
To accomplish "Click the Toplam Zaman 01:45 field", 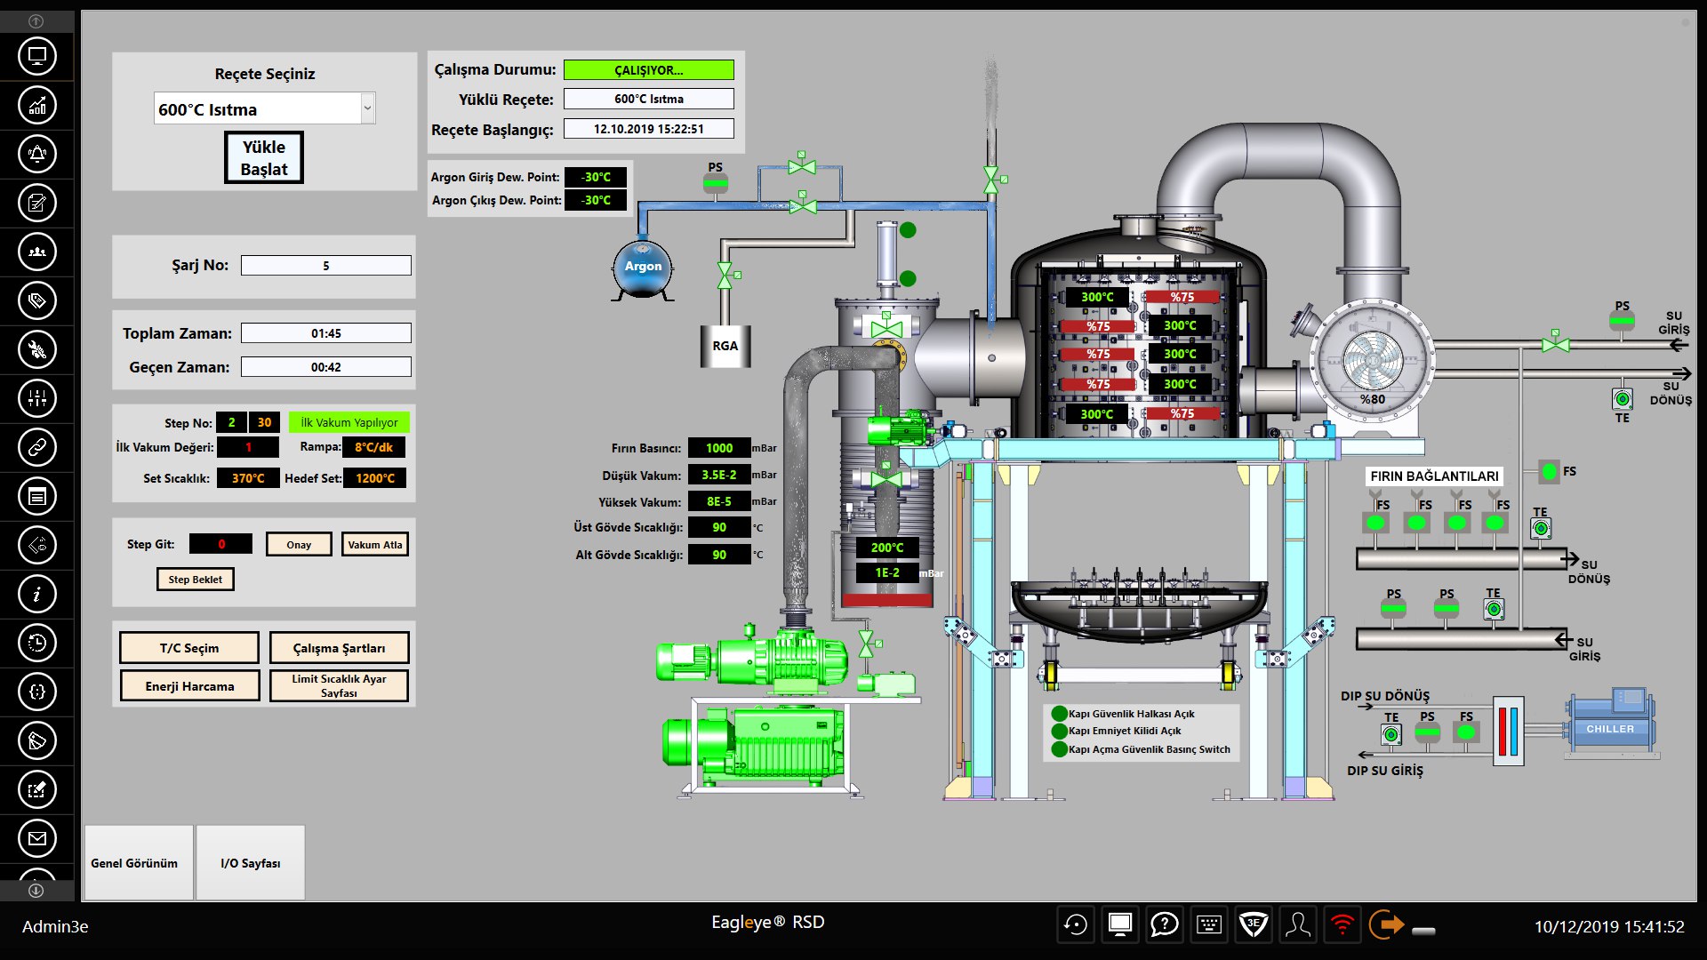I will 326,333.
